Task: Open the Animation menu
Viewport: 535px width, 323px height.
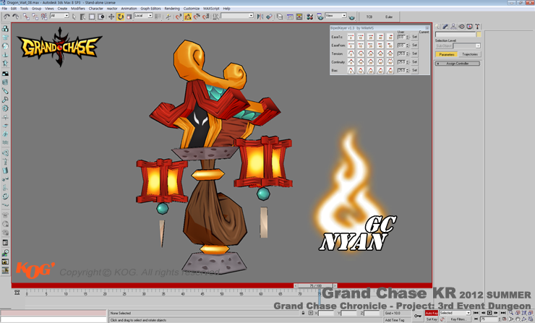Action: pyautogui.click(x=129, y=9)
